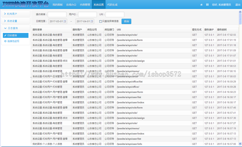Open the 在线办公 top menu
Screen dimensions: 242x147
pos(71,5)
